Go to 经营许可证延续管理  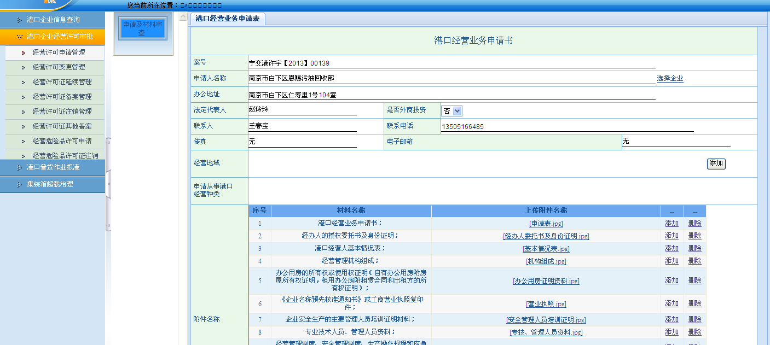point(62,82)
